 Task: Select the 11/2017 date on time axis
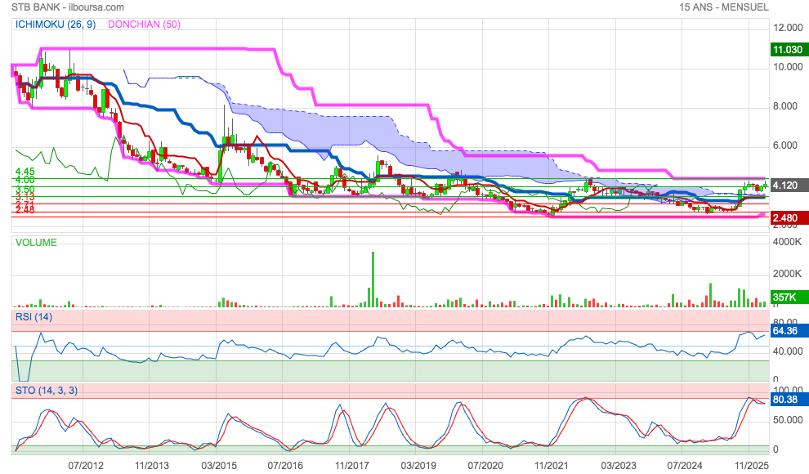(351, 465)
